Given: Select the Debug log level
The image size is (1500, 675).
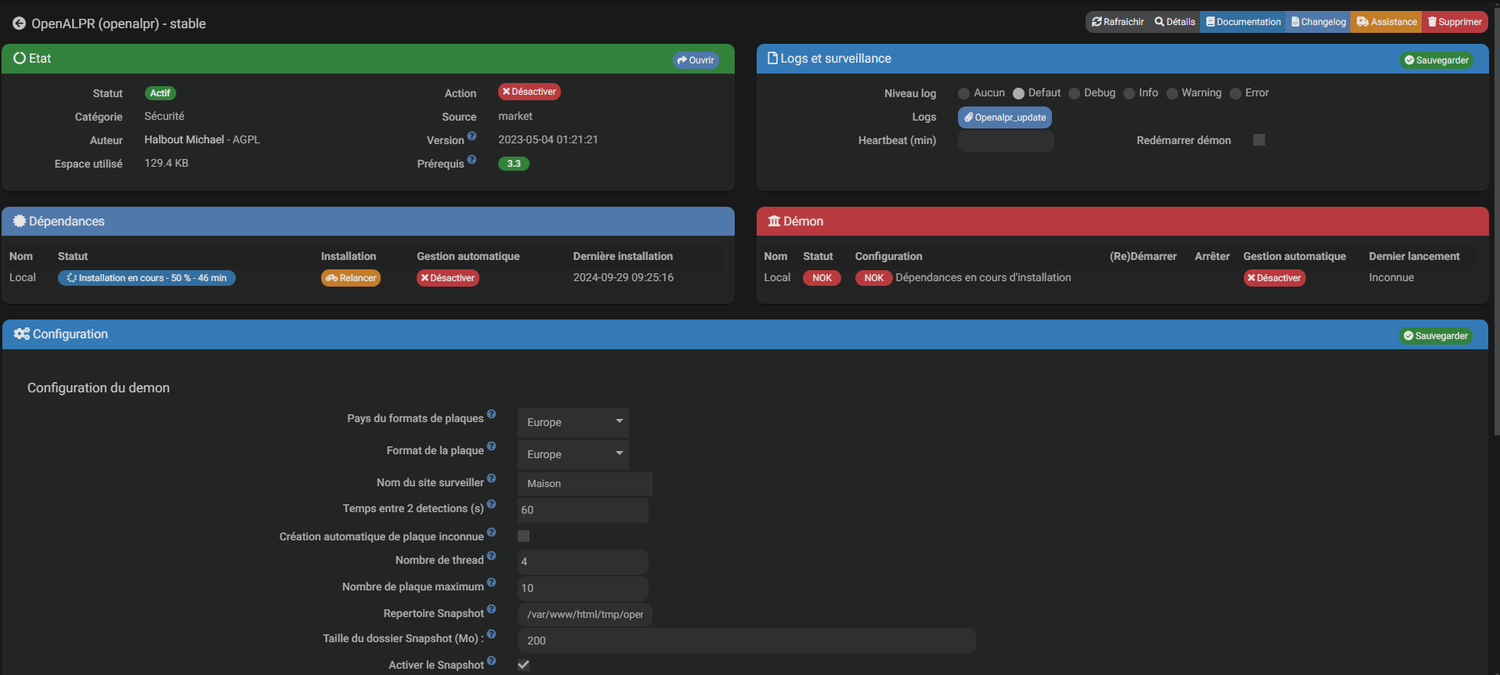Looking at the screenshot, I should tap(1075, 93).
